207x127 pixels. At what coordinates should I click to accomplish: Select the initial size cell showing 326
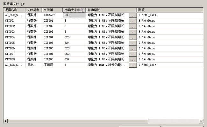point(75,37)
